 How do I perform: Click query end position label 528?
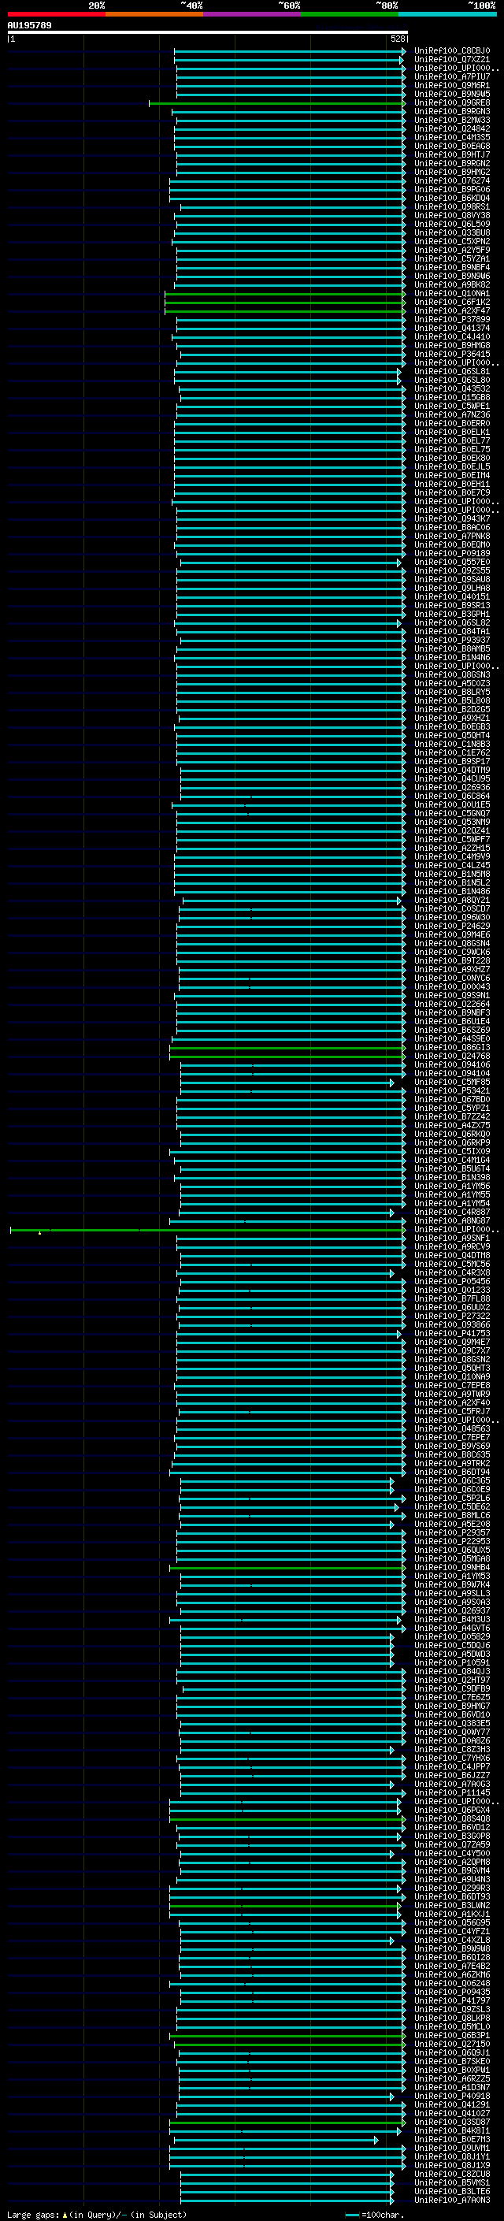point(397,39)
